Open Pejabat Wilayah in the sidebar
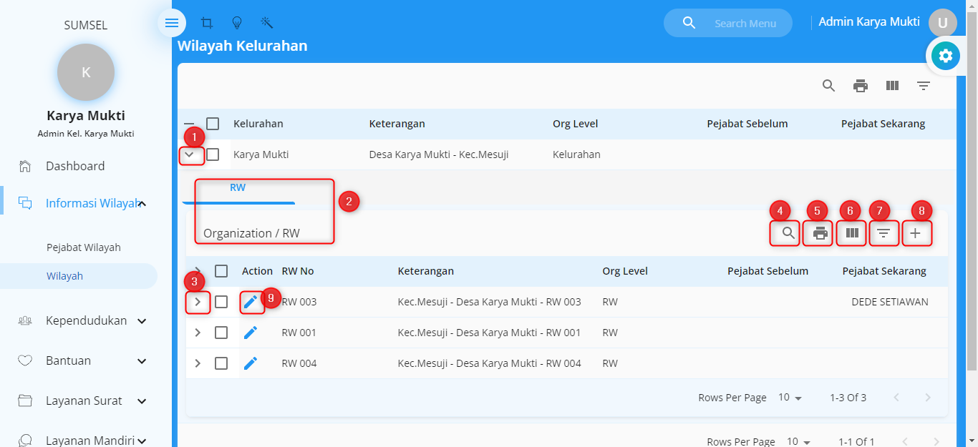The image size is (978, 447). [84, 247]
